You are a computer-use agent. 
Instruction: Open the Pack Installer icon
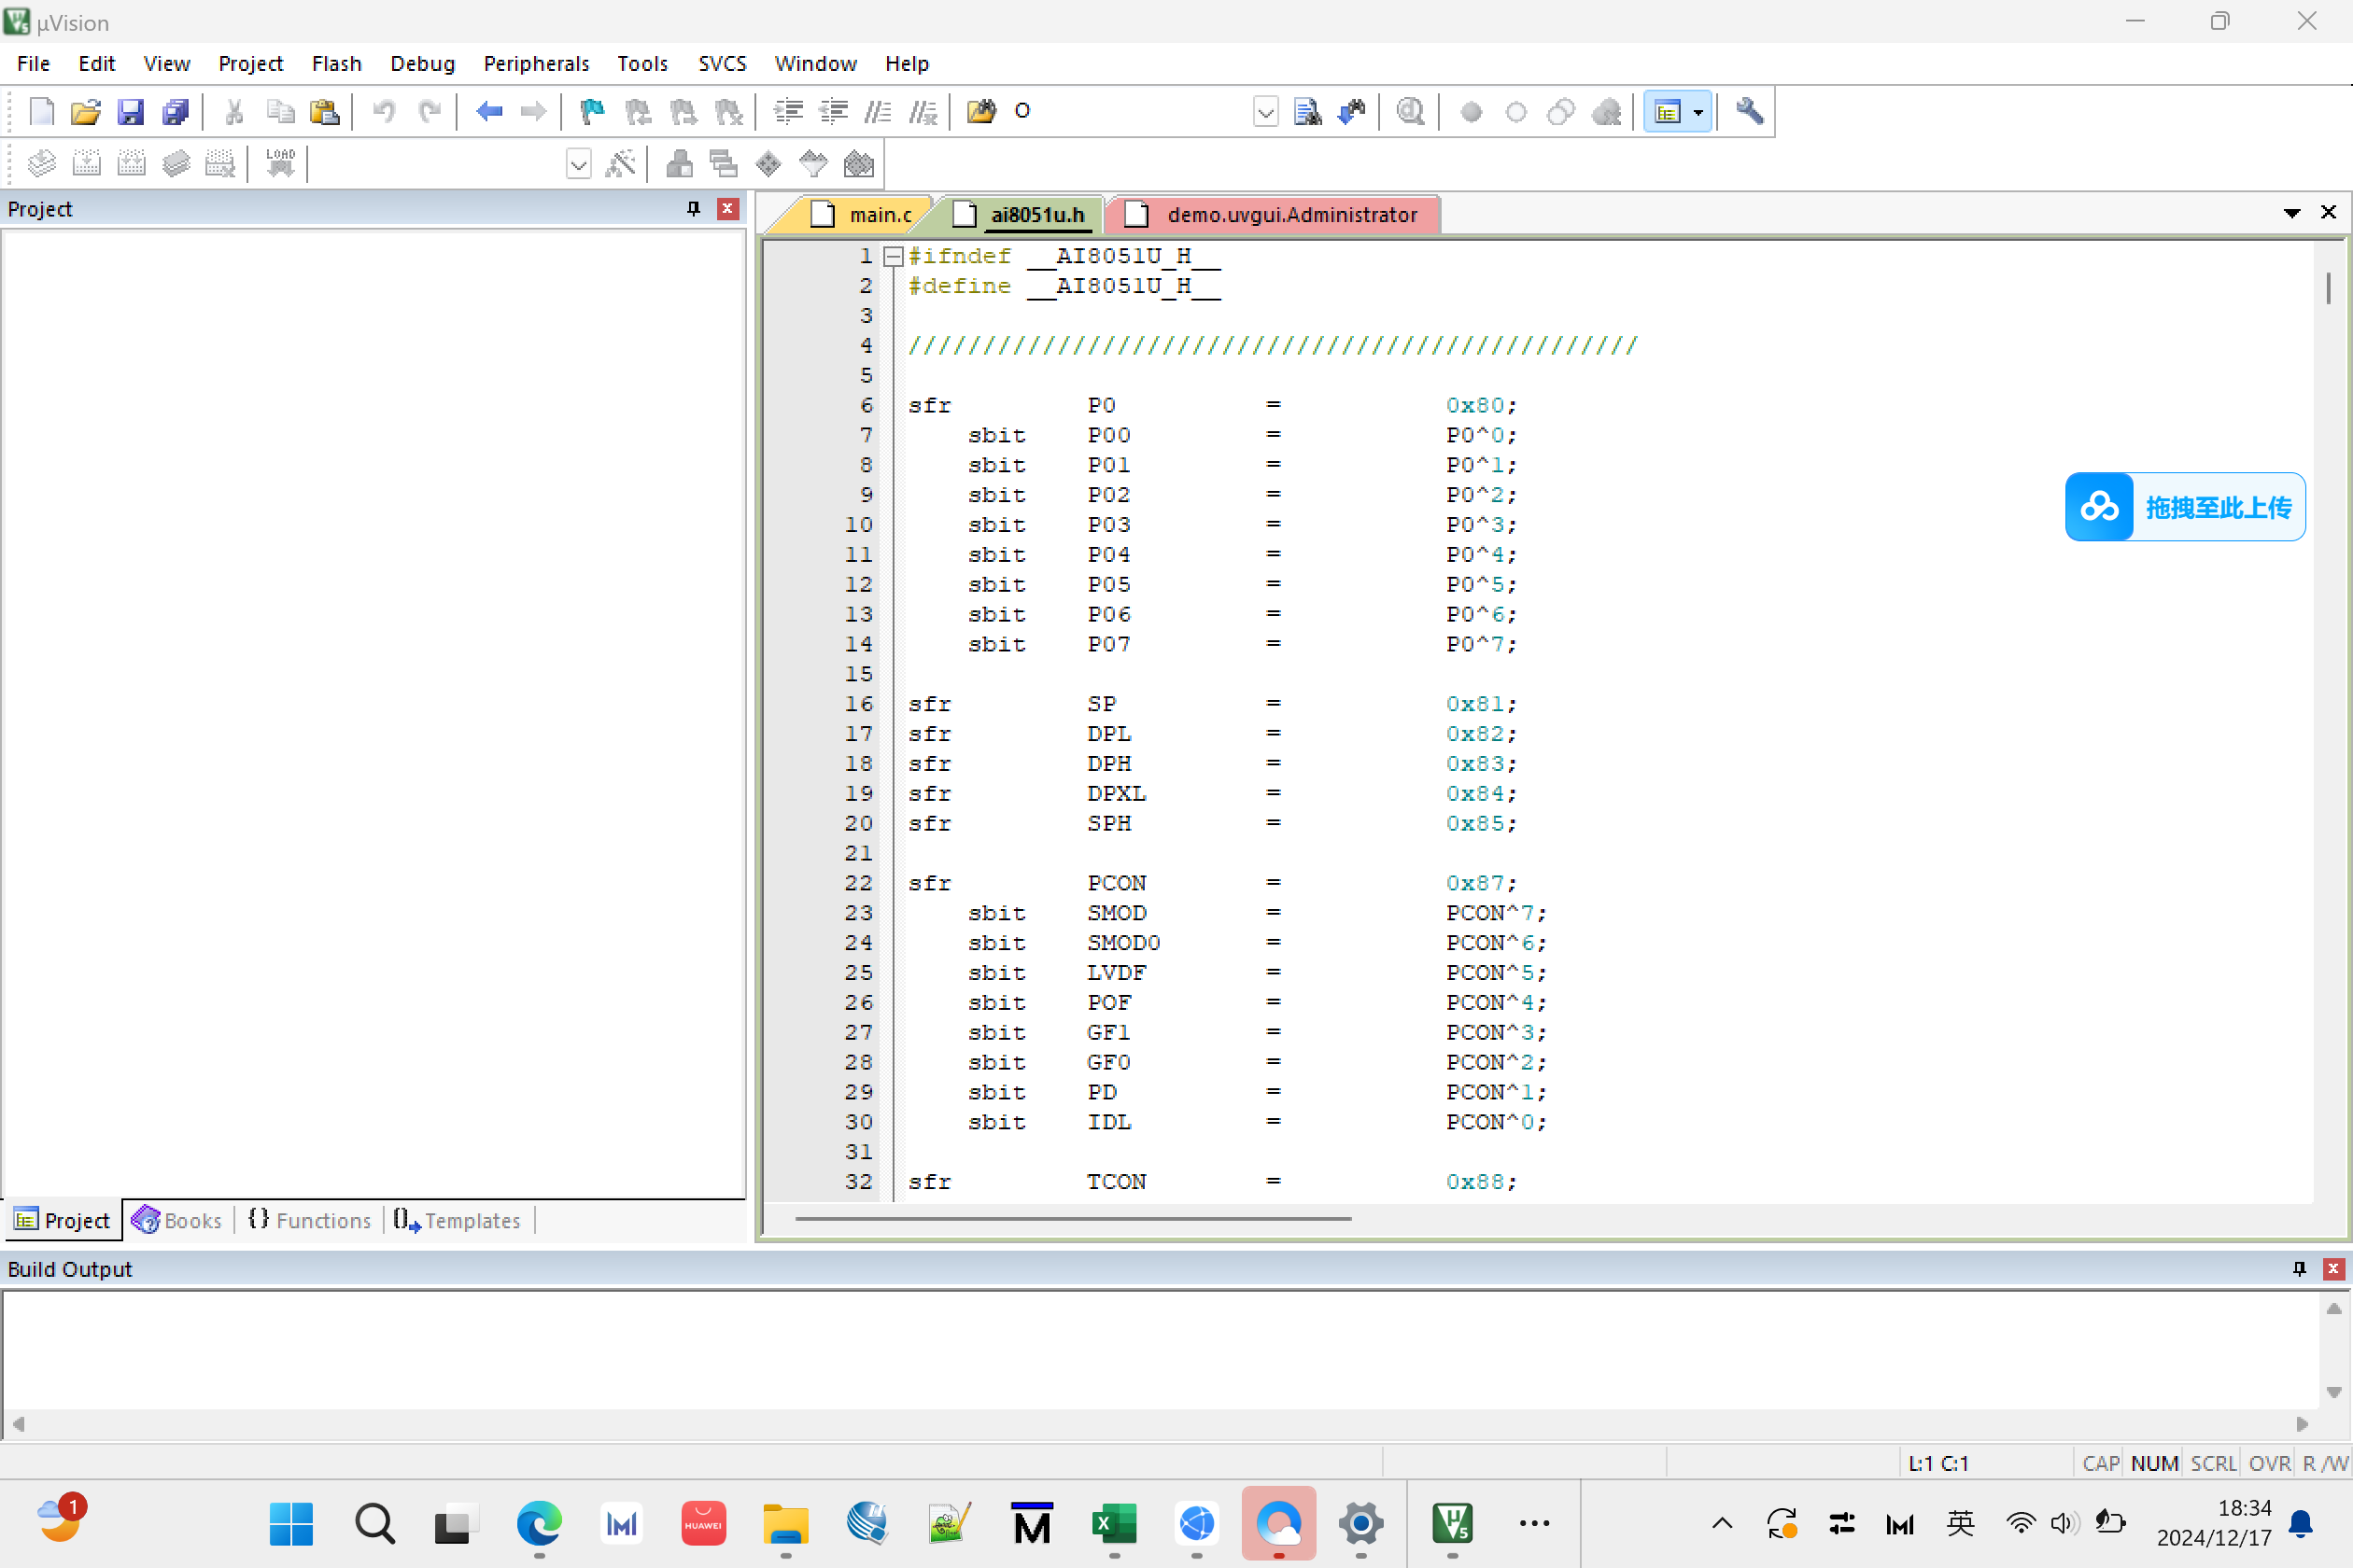(858, 163)
